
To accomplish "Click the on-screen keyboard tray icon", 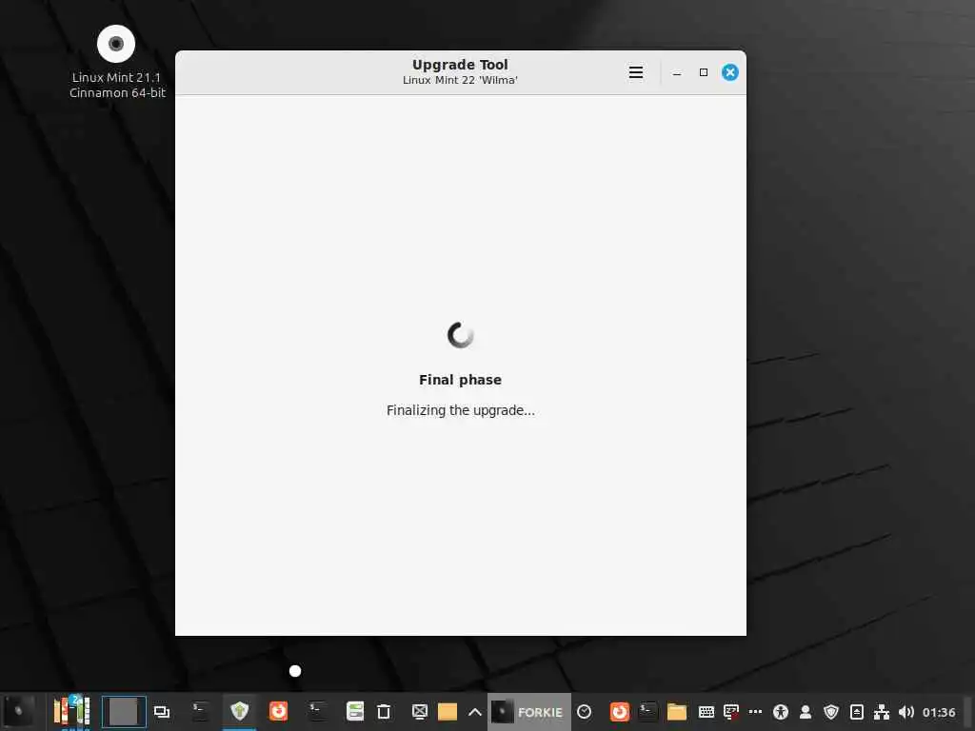I will [706, 712].
